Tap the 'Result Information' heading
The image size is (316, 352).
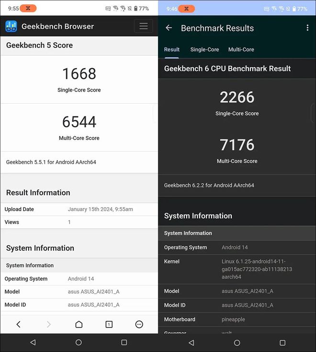pos(38,193)
